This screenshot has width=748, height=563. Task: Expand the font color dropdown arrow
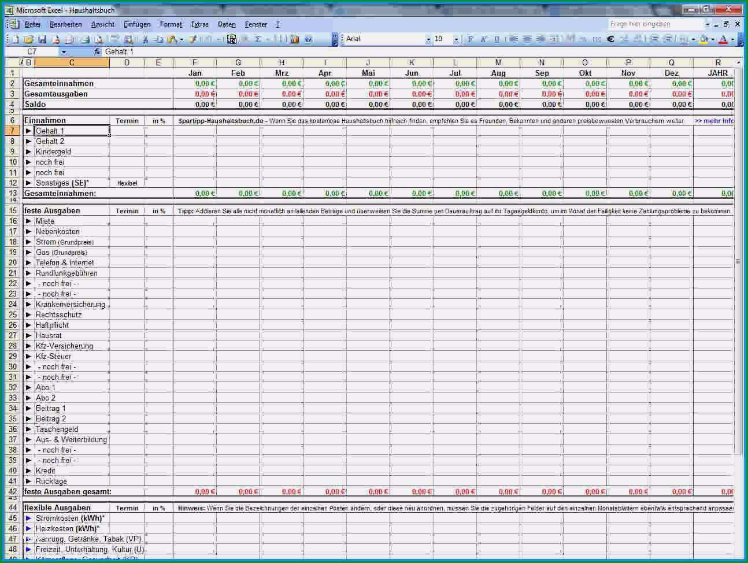(x=732, y=39)
